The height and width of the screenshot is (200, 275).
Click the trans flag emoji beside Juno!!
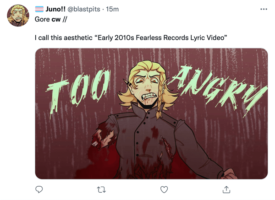pos(39,9)
